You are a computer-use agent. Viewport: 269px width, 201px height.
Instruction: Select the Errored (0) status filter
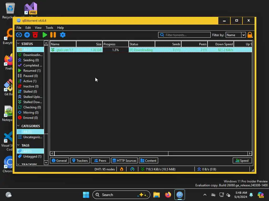[30, 118]
